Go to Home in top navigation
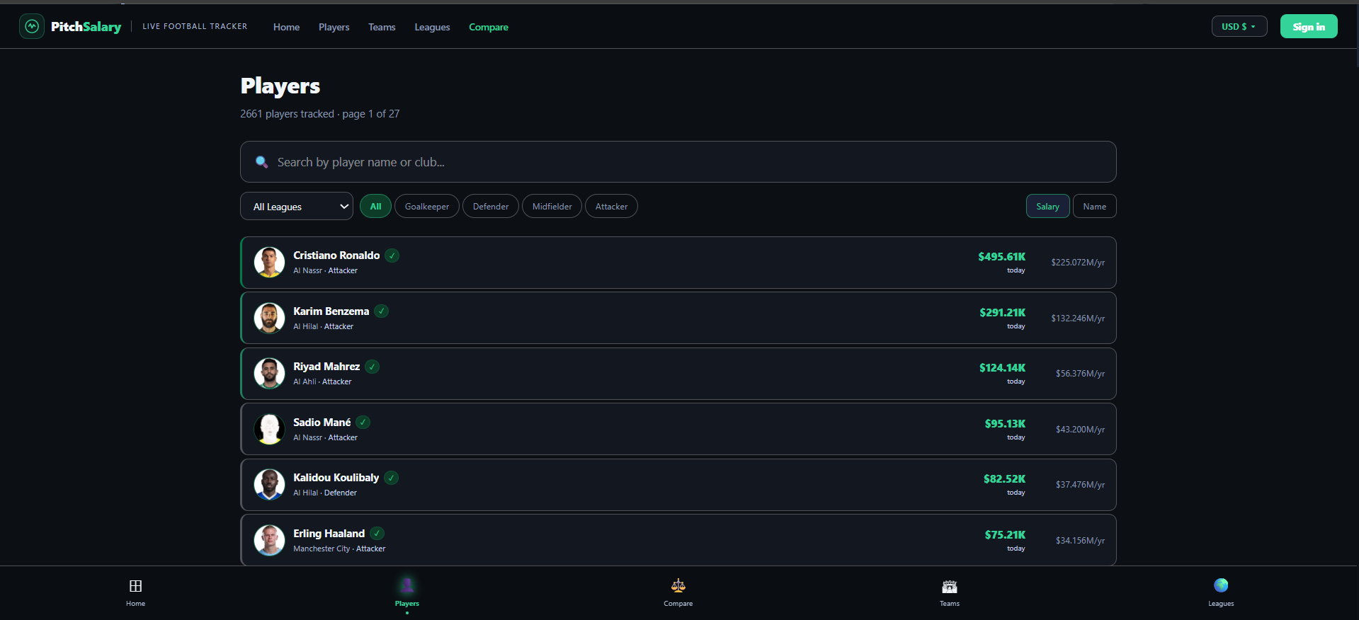This screenshot has width=1359, height=620. 287,27
